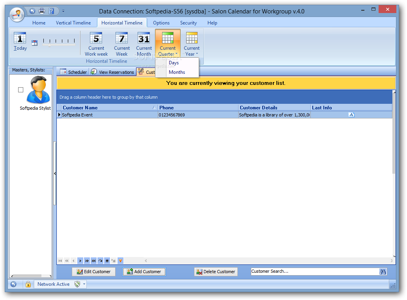Click the bookmark asterisk navigator button

click(107, 261)
